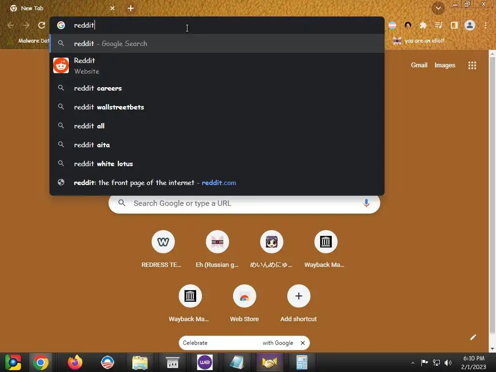496x372 pixels.
Task: Open the Extensions puzzle piece icon
Action: 423,25
